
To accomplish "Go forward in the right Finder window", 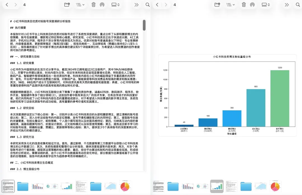I will coord(166,5).
